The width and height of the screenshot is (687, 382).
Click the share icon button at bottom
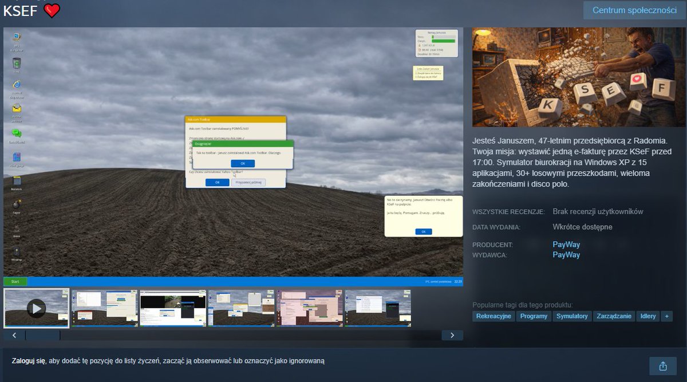pyautogui.click(x=663, y=366)
